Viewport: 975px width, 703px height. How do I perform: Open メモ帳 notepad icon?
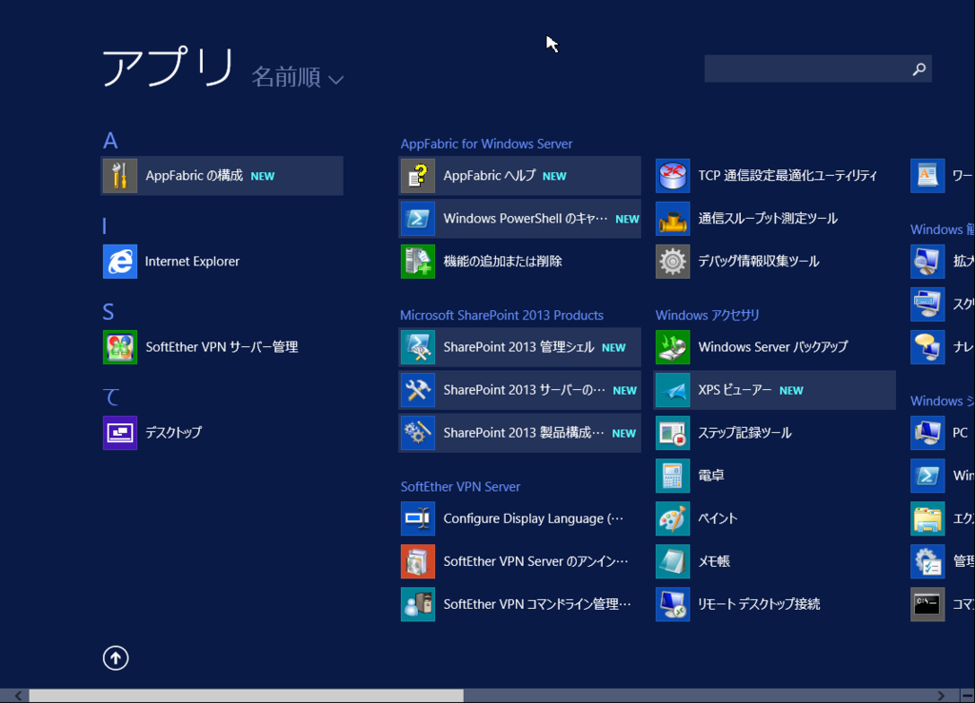pos(673,561)
